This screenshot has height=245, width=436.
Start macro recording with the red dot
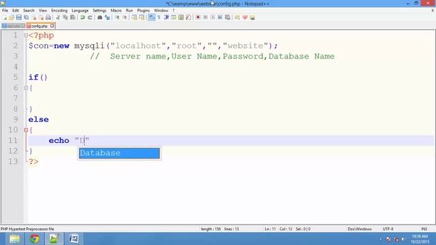coord(198,18)
